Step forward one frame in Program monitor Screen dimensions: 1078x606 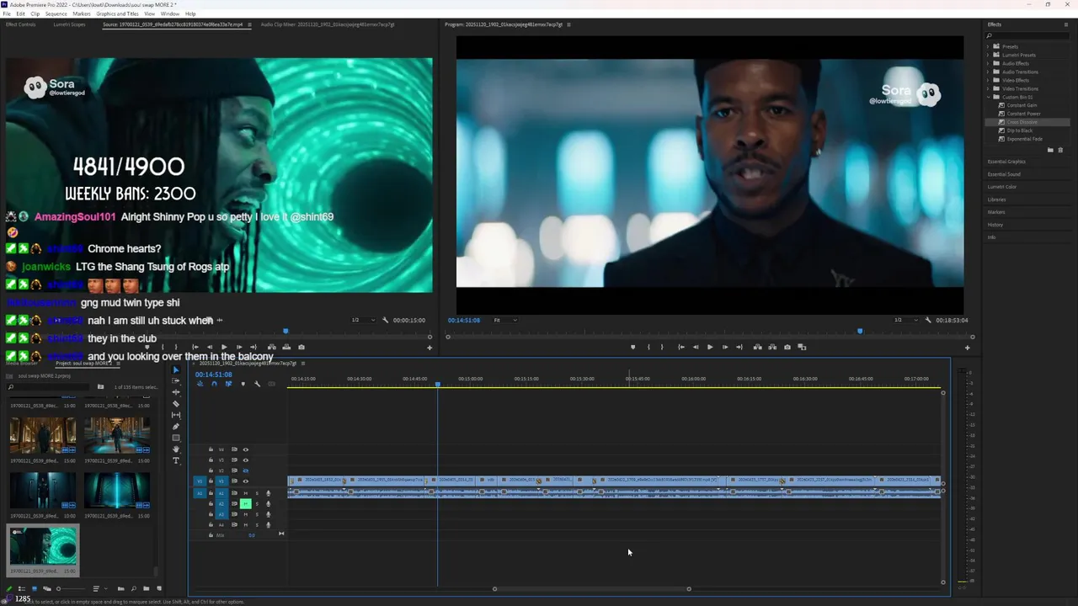point(725,347)
